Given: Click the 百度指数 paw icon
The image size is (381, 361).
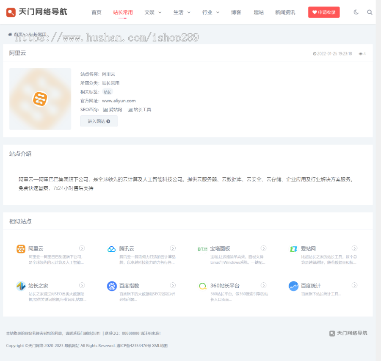Looking at the screenshot, I should 111,286.
